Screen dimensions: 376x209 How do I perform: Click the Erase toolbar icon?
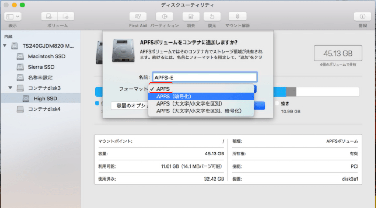[191, 16]
